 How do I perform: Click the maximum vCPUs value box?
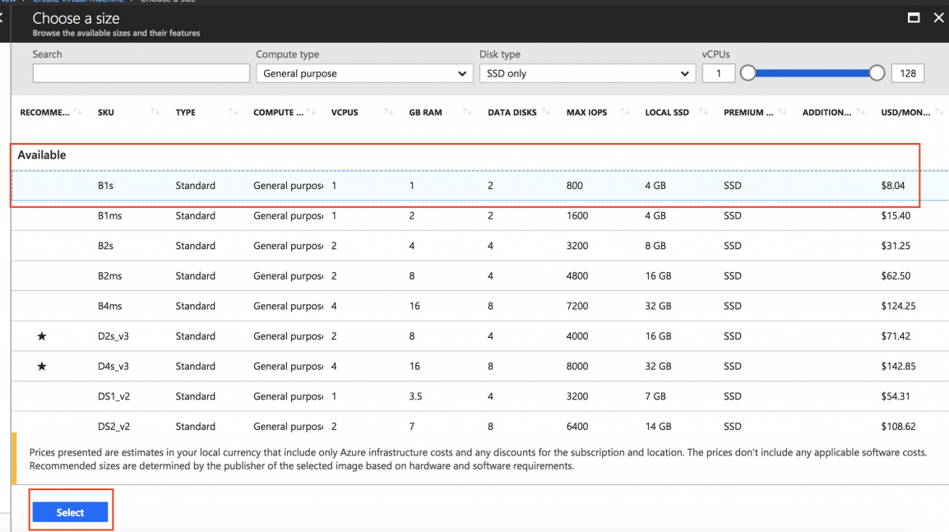pos(908,74)
